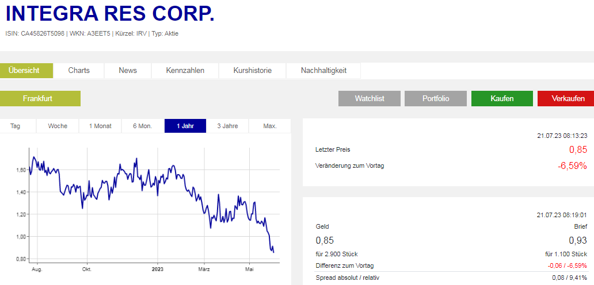The image size is (594, 285).
Task: Open the News tab
Action: click(128, 71)
